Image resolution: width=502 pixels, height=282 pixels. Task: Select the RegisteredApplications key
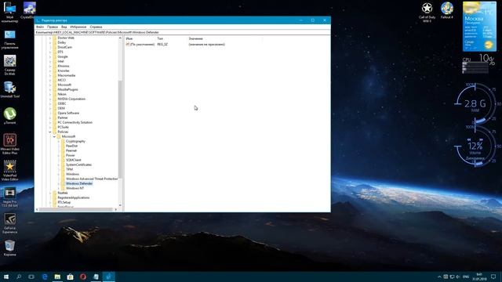(x=73, y=197)
